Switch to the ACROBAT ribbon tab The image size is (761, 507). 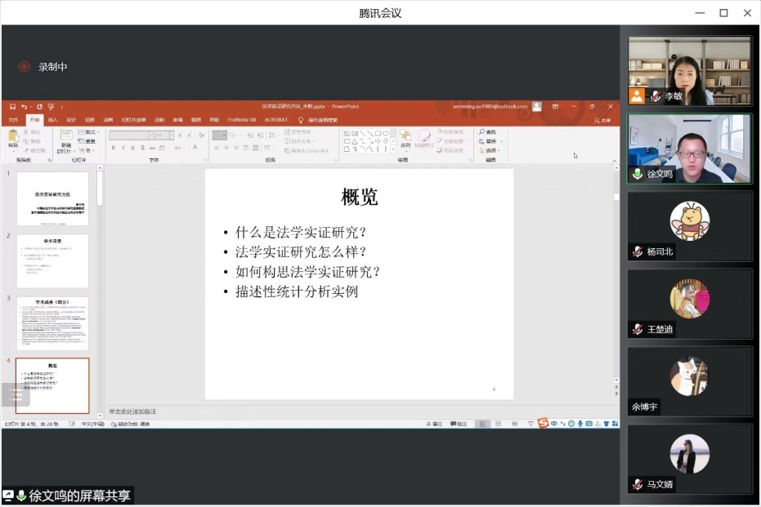tap(276, 120)
